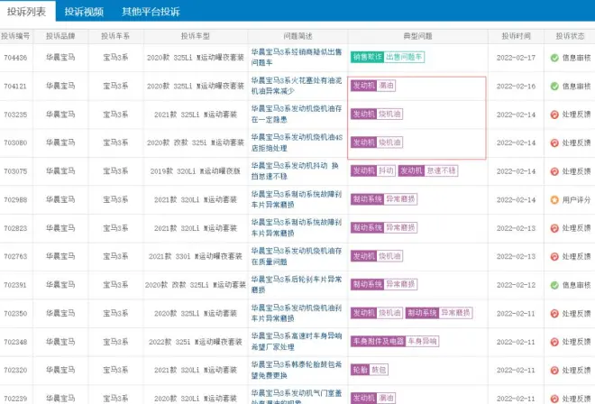Open link 韩泰轮胎鼓包希望免费更换
The image size is (595, 404).
[x=297, y=370]
